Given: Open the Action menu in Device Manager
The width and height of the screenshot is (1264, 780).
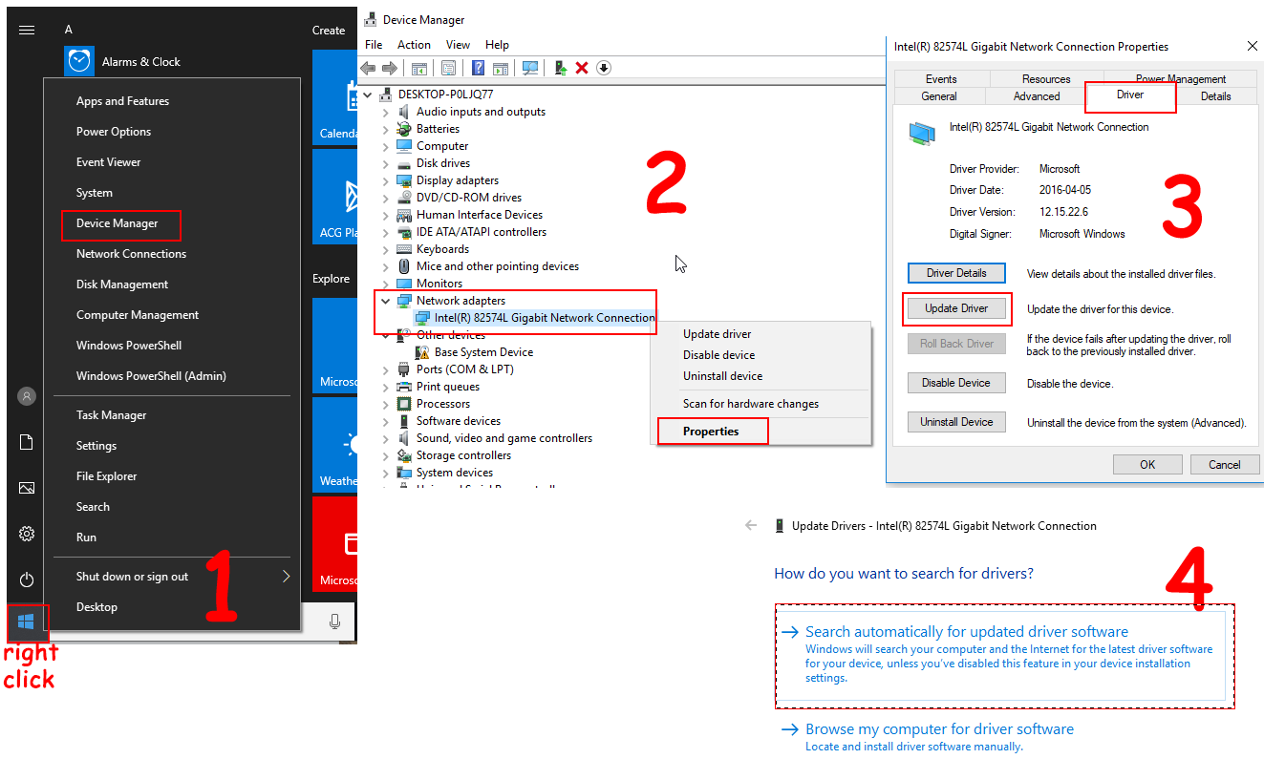Looking at the screenshot, I should coord(414,45).
